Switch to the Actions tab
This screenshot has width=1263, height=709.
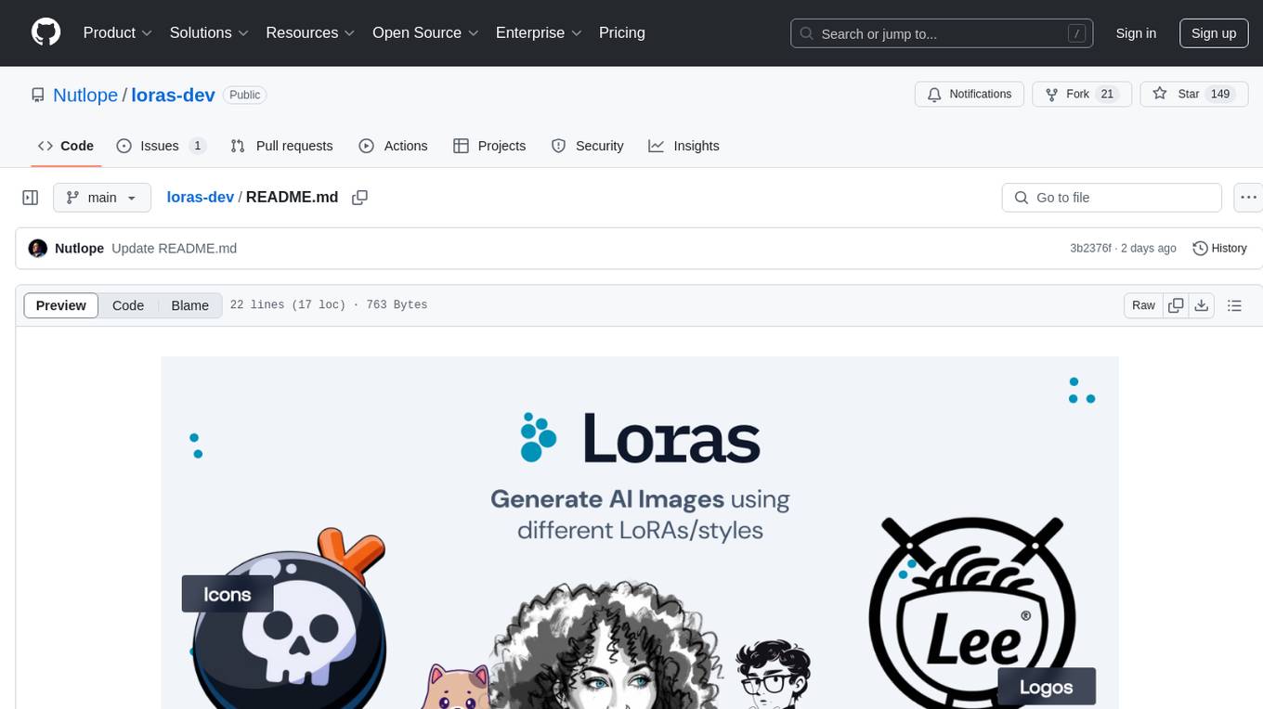(393, 146)
